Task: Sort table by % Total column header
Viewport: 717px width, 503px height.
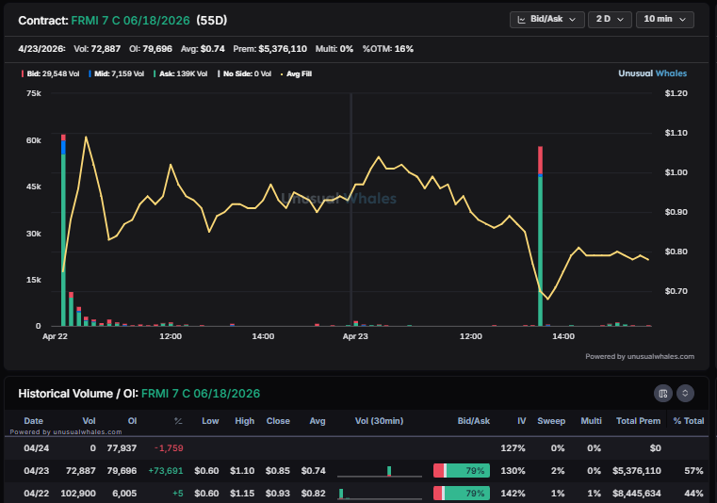Action: tap(689, 421)
